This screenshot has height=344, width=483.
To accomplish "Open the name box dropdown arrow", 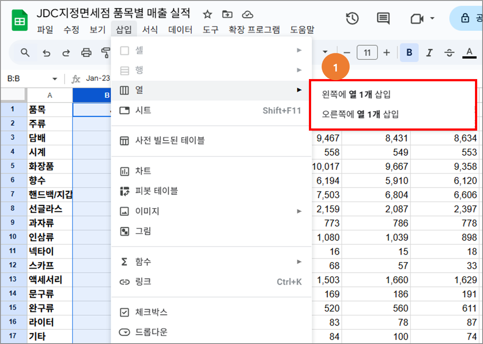I will [55, 79].
